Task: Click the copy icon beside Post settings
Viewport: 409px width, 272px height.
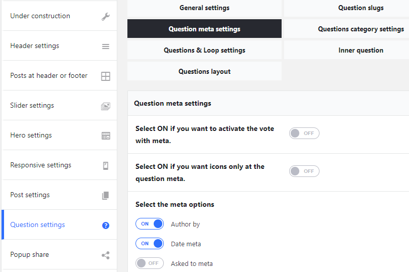Action: click(x=106, y=195)
